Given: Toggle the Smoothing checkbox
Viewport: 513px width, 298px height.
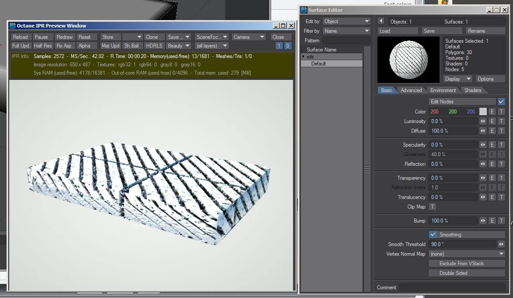Looking at the screenshot, I should tap(433, 235).
